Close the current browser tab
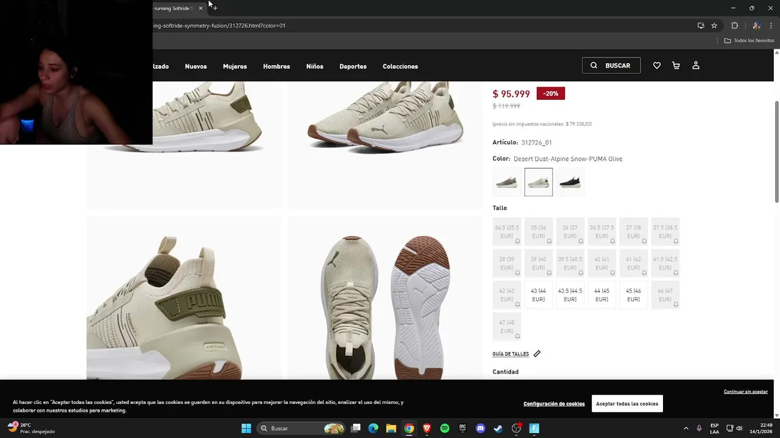The image size is (780, 438). coord(200,8)
